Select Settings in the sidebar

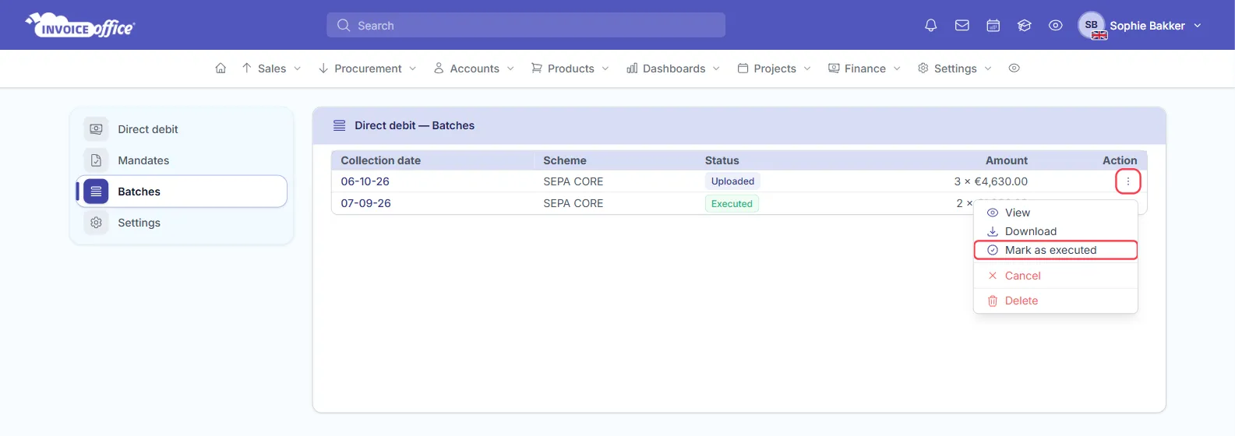182,223
